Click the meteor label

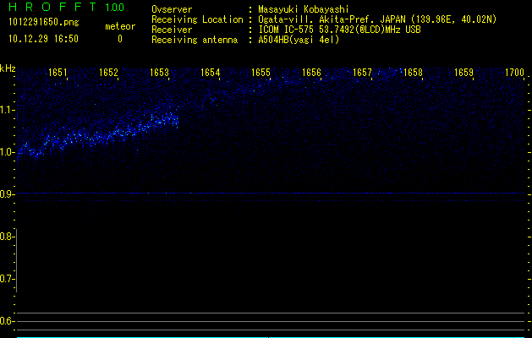pyautogui.click(x=120, y=26)
